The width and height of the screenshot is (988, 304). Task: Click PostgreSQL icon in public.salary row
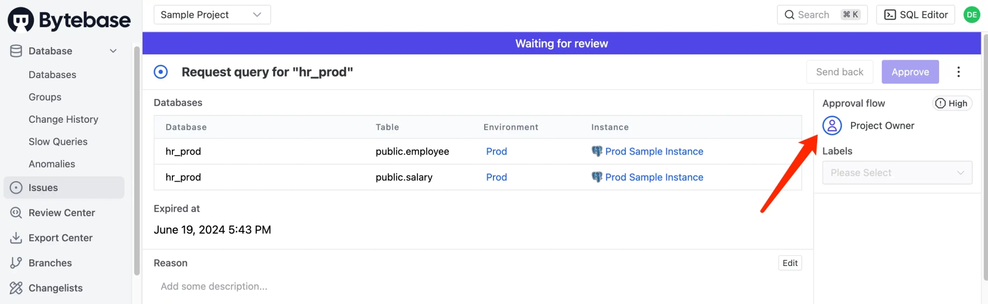[x=597, y=177]
